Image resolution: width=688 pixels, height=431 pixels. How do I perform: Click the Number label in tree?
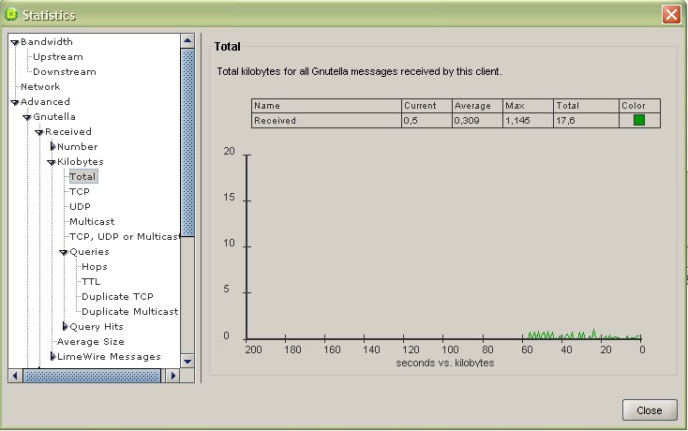tap(77, 147)
